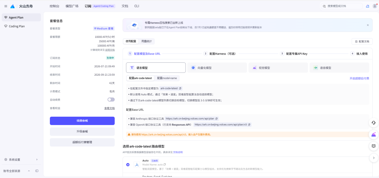379x178 pixels.
Task: Go to step 4 接入使用
Action: pos(359,54)
